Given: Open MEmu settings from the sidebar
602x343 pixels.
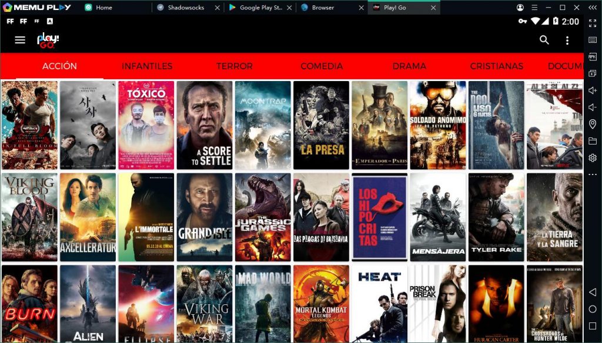Looking at the screenshot, I should [594, 157].
